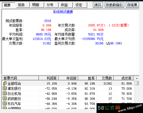Switch to the 报告 tab

23,5
